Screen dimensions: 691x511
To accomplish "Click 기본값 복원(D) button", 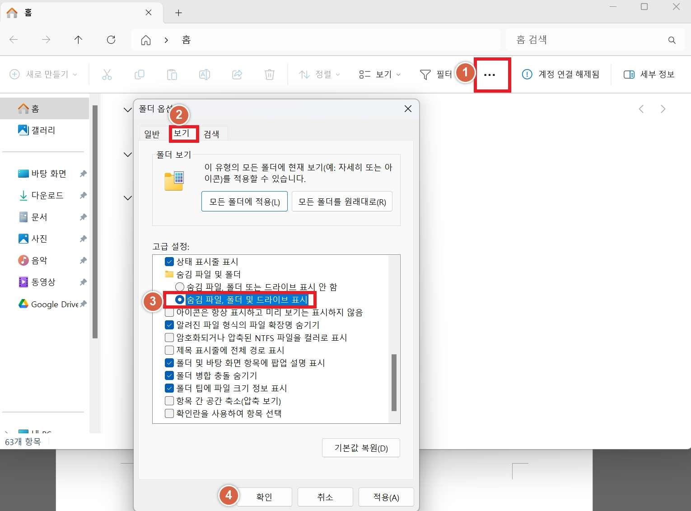I will point(361,448).
